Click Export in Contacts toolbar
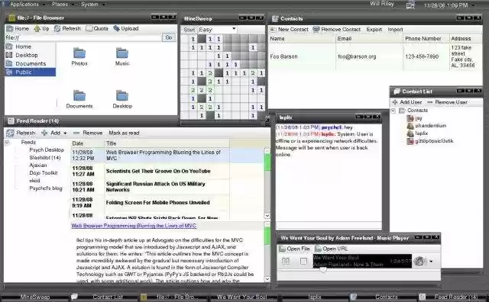The height and width of the screenshot is (302, 489). pyautogui.click(x=374, y=30)
